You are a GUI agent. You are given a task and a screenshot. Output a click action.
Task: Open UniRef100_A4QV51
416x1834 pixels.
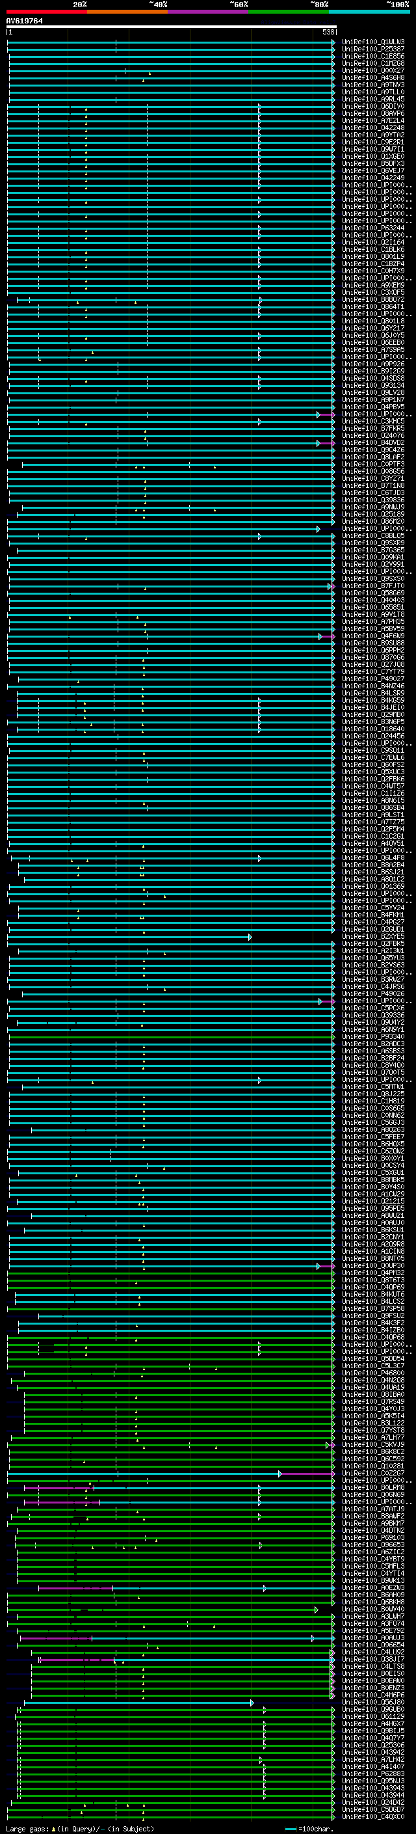373,843
